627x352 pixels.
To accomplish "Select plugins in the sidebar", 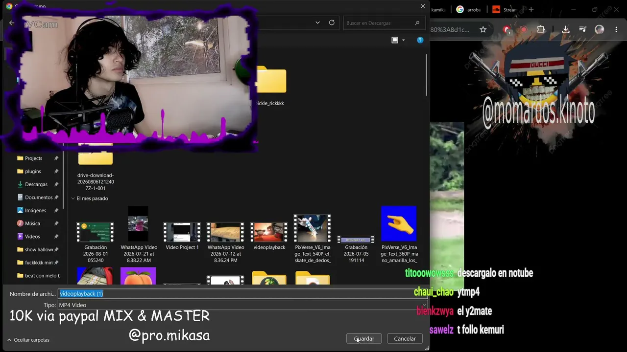I will tap(33, 172).
